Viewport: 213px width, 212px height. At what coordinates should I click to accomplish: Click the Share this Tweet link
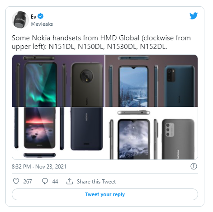coord(96,181)
